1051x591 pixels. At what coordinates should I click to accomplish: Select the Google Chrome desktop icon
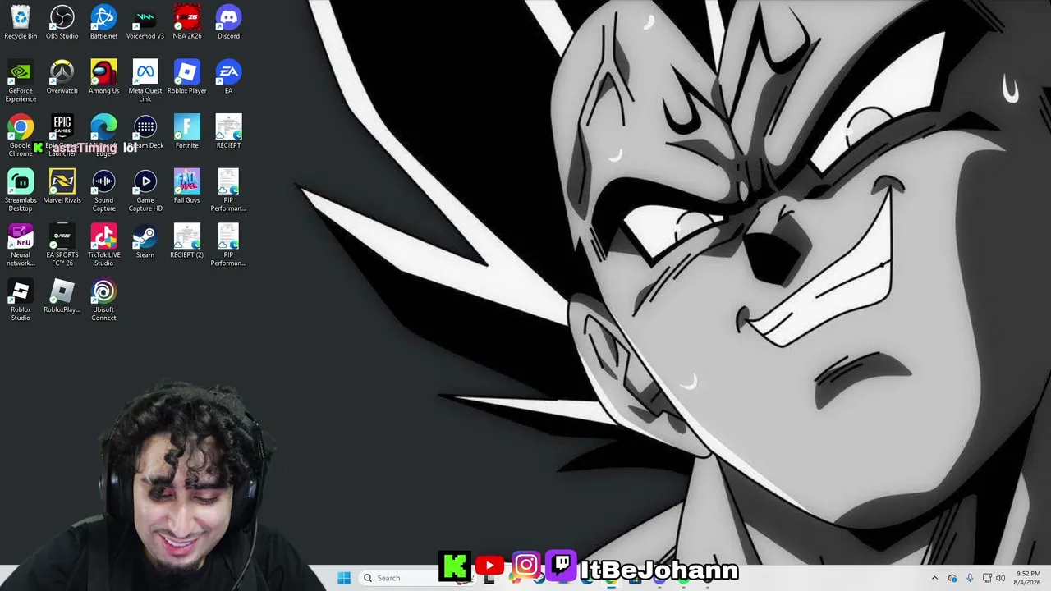[x=21, y=135]
